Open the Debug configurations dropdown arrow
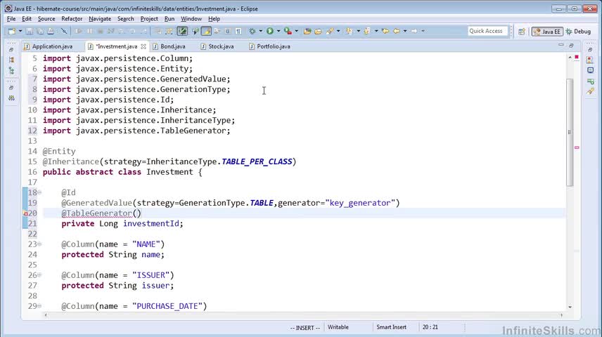The height and width of the screenshot is (337, 602). point(261,31)
